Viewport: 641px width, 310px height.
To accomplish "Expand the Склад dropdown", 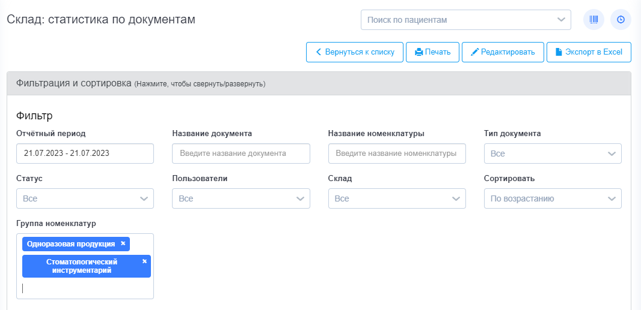I will point(397,198).
